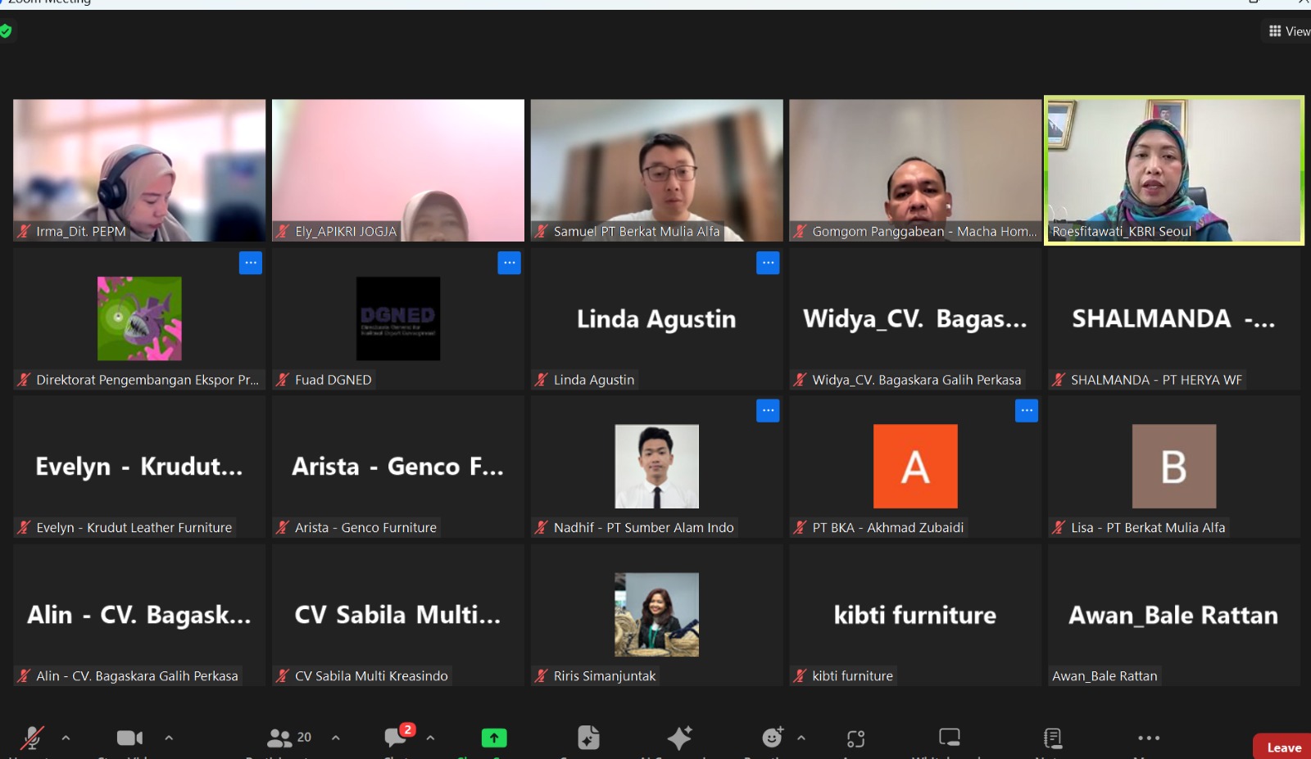This screenshot has height=759, width=1311.
Task: Click the large 'Evelyn - Krudut...' name
Action: 139,467
